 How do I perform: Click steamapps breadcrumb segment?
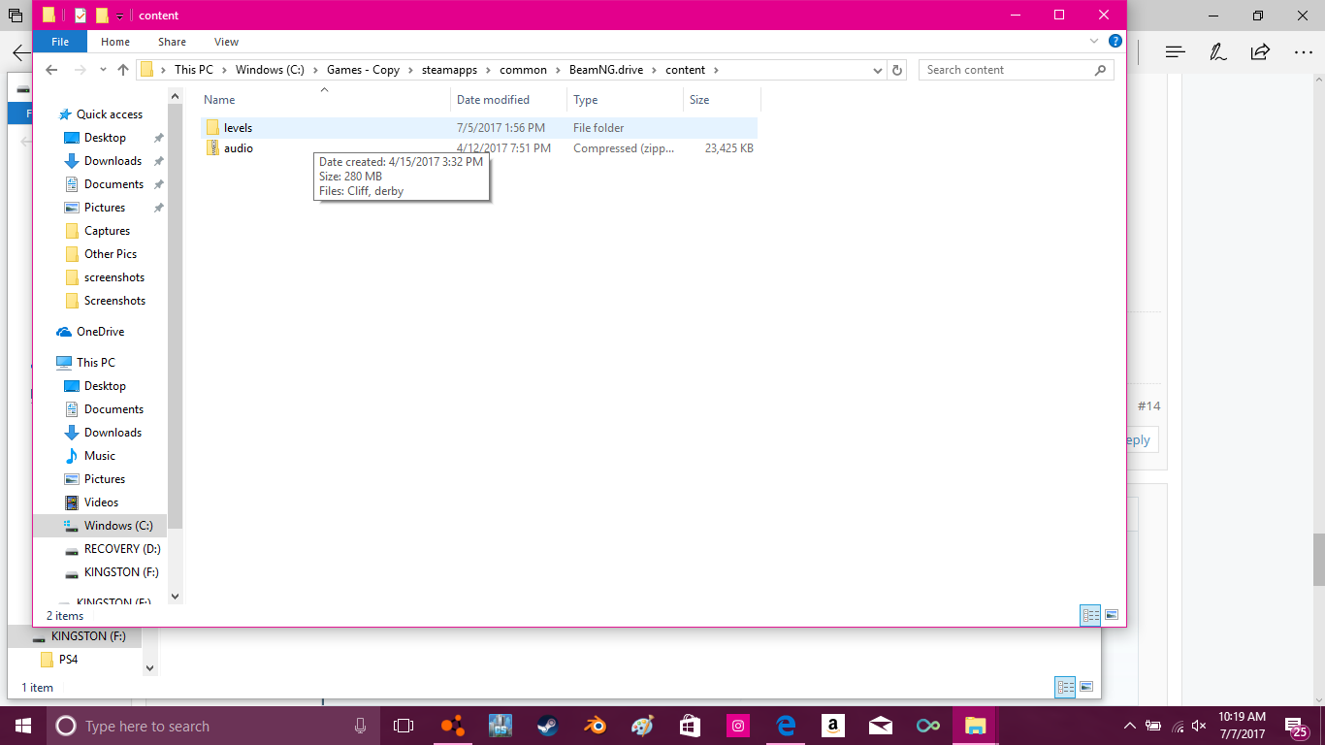click(x=449, y=70)
